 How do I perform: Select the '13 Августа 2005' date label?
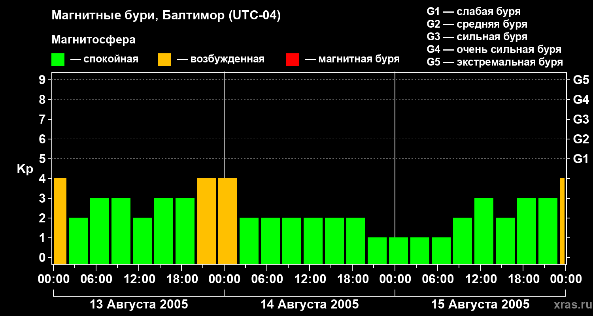[x=139, y=305]
